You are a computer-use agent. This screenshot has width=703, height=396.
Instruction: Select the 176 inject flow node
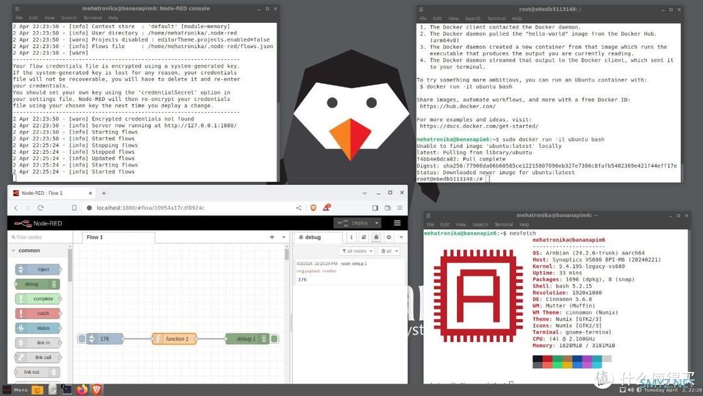(105, 339)
